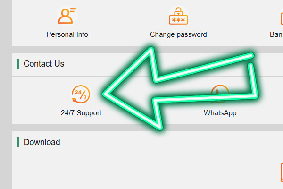Viewport: 283px width, 189px height.
Task: Click the gray strip at the left edge
Action: pyautogui.click(x=6, y=94)
